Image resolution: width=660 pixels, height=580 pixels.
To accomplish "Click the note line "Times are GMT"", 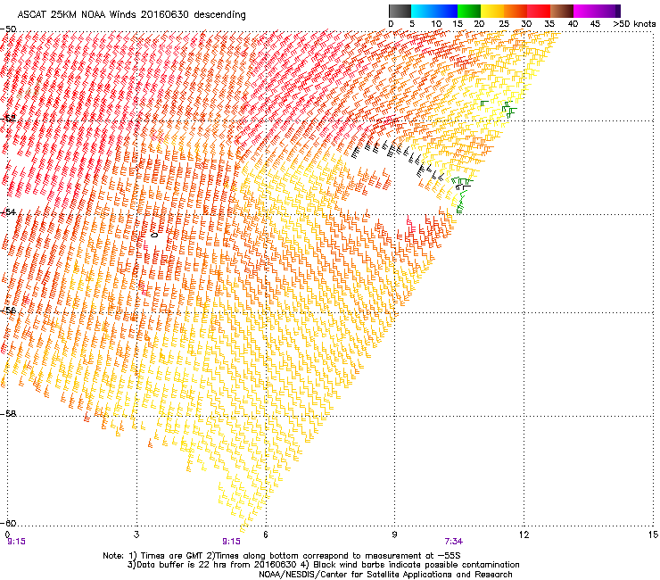I will point(172,556).
